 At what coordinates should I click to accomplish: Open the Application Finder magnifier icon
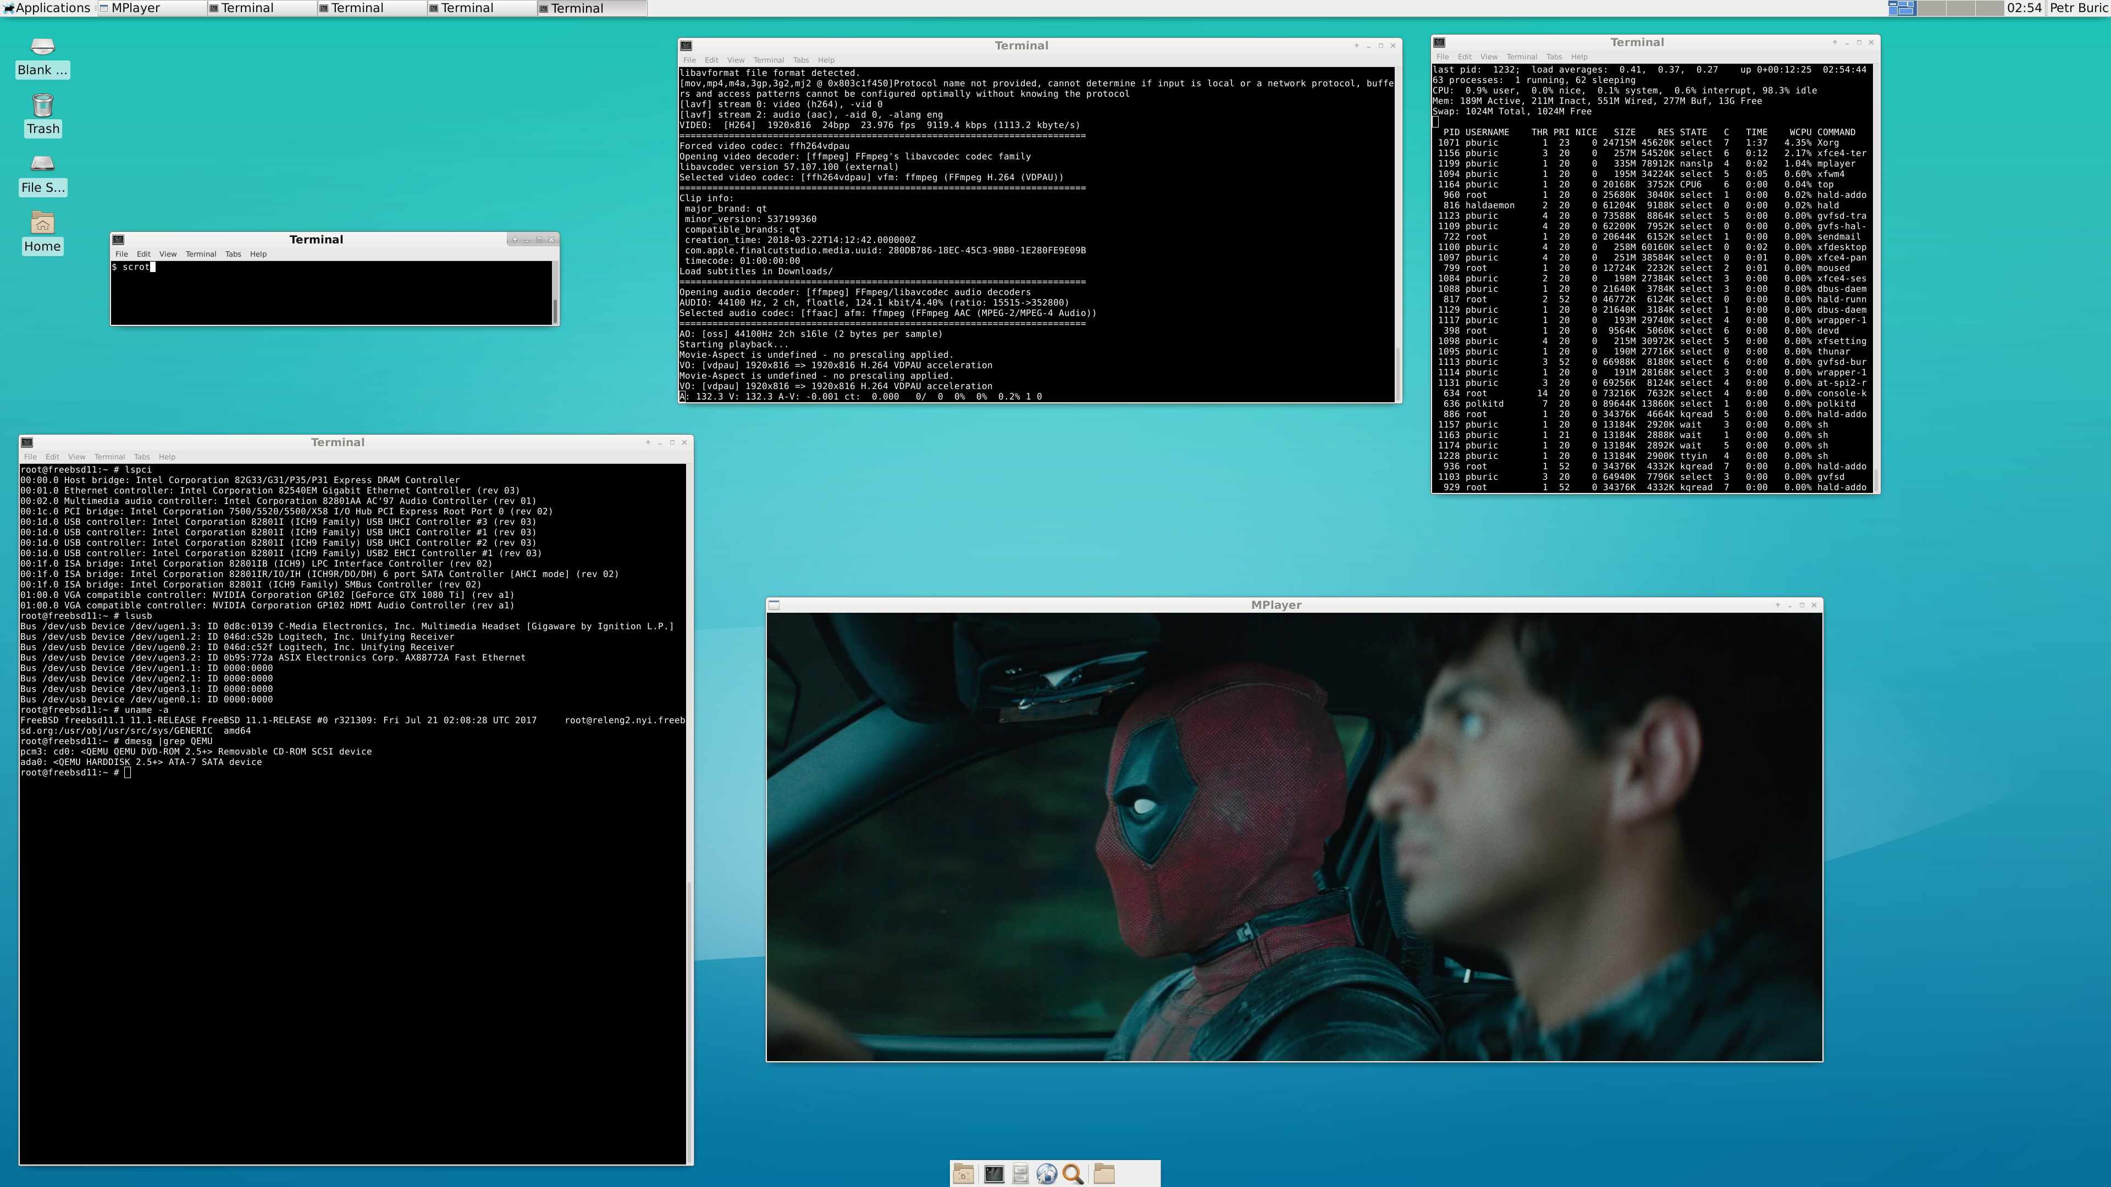click(x=1073, y=1174)
